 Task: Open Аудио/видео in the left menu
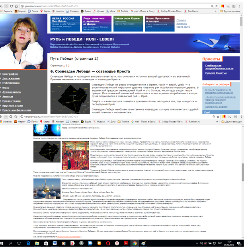click(12, 92)
